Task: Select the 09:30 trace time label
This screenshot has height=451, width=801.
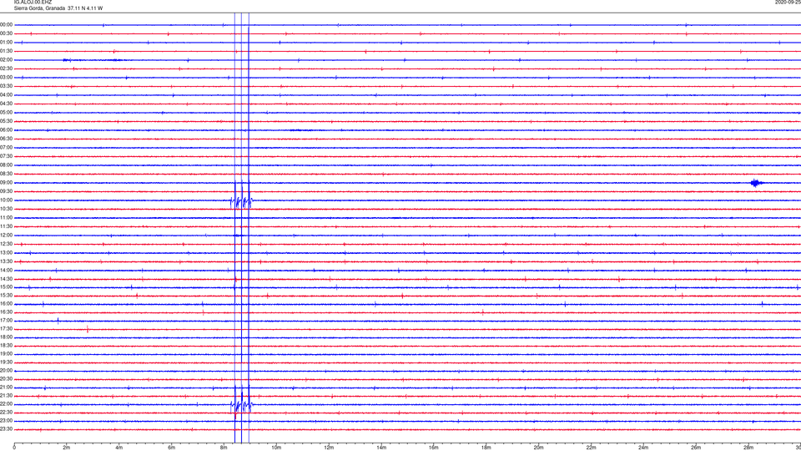Action: click(x=7, y=191)
